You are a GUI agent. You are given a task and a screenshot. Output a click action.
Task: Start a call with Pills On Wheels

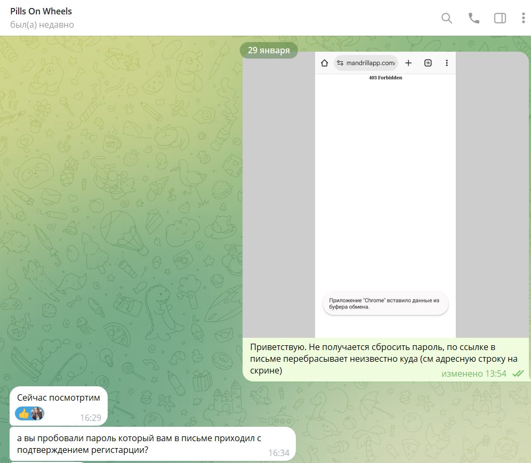tap(473, 18)
